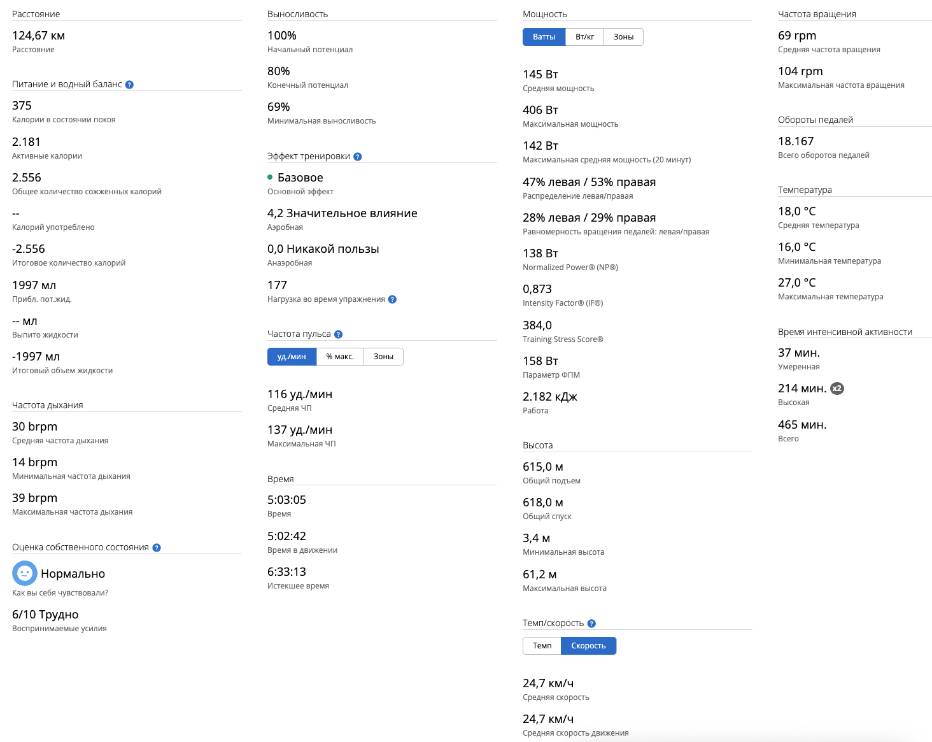Show power Зоны view
The image size is (932, 742).
tap(623, 37)
